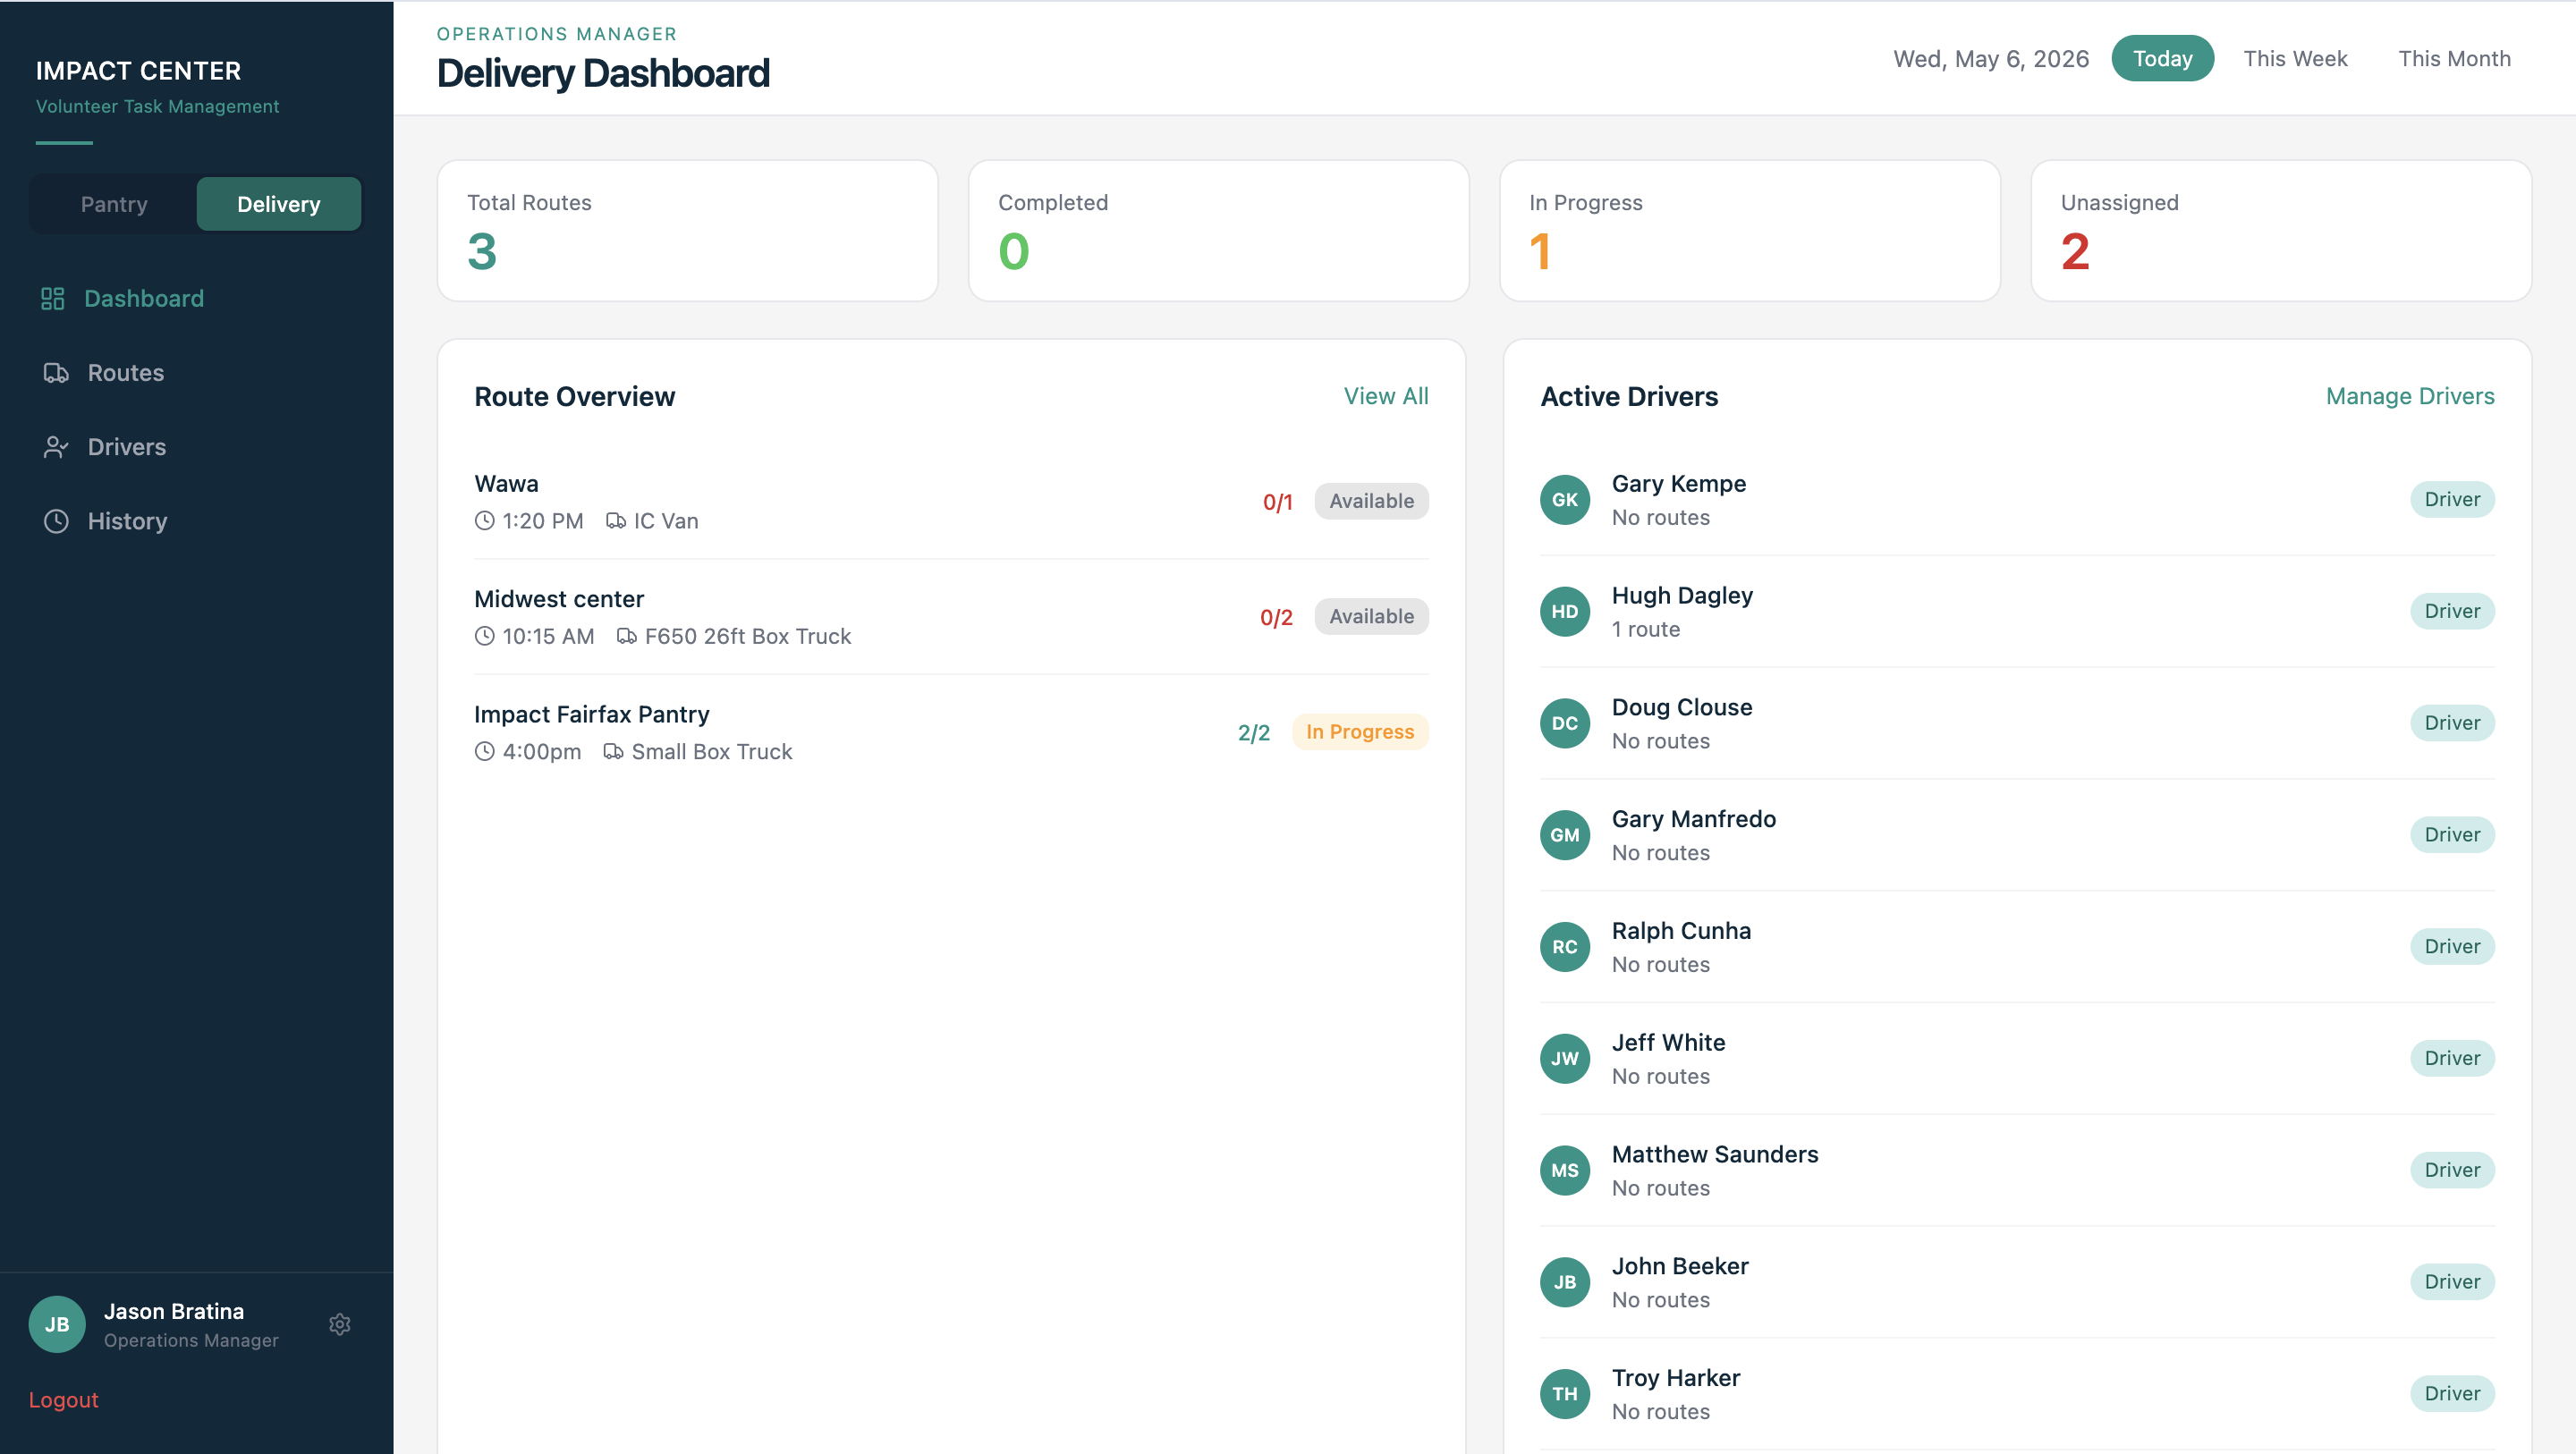Click '1 route' under Hugh Dagley
Viewport: 2576px width, 1454px height.
pyautogui.click(x=1646, y=629)
